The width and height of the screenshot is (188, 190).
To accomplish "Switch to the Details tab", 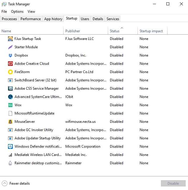I will click(98, 19).
